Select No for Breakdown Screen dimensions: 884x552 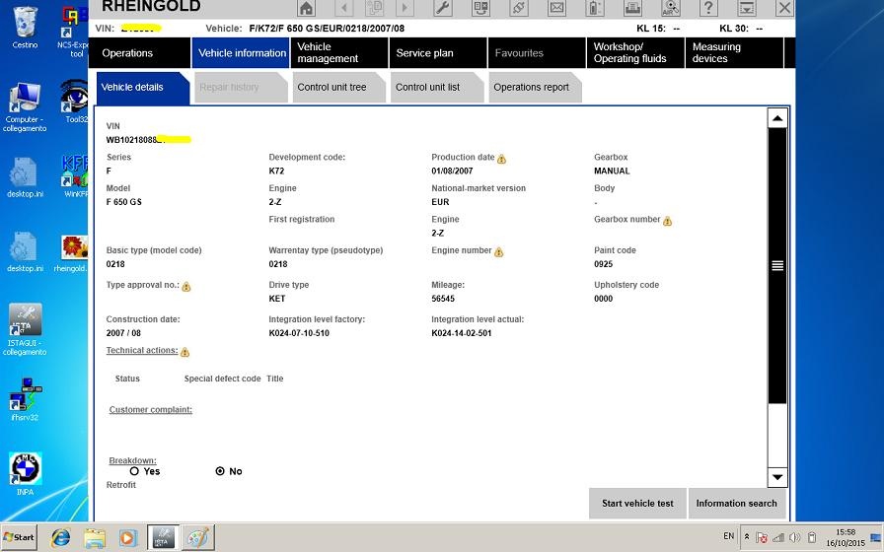[x=220, y=471]
